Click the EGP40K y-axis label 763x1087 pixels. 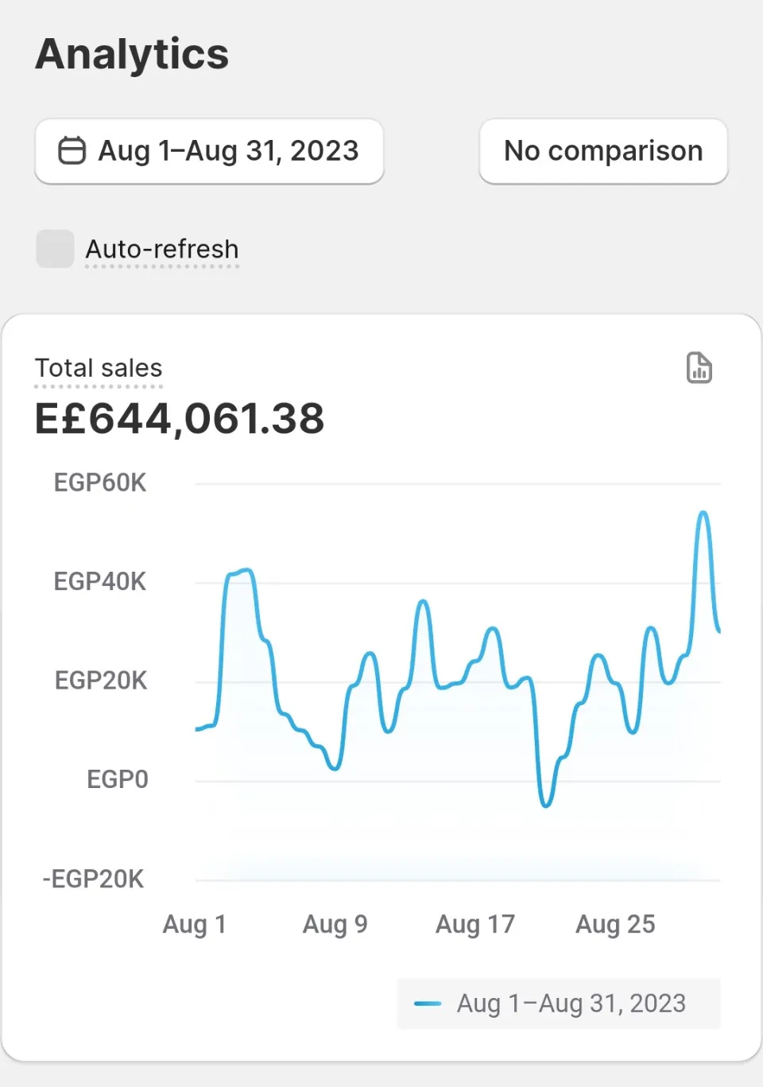pos(100,581)
